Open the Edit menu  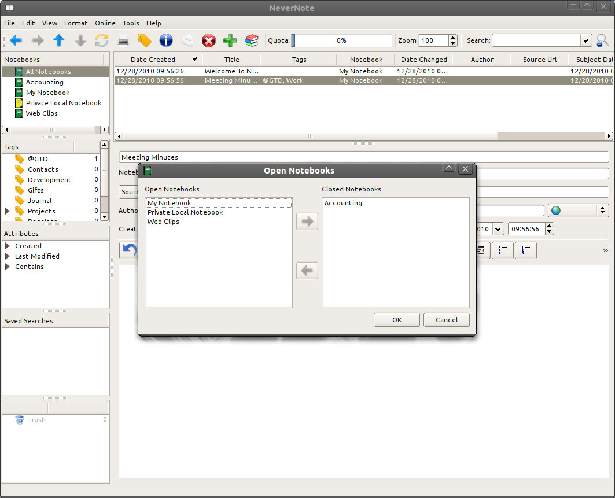(x=28, y=23)
